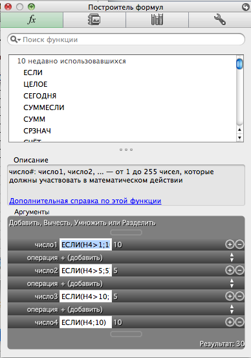Screen dimensions: 251x358
Task: Click the top arguments scroll handle
Action: pos(126,232)
